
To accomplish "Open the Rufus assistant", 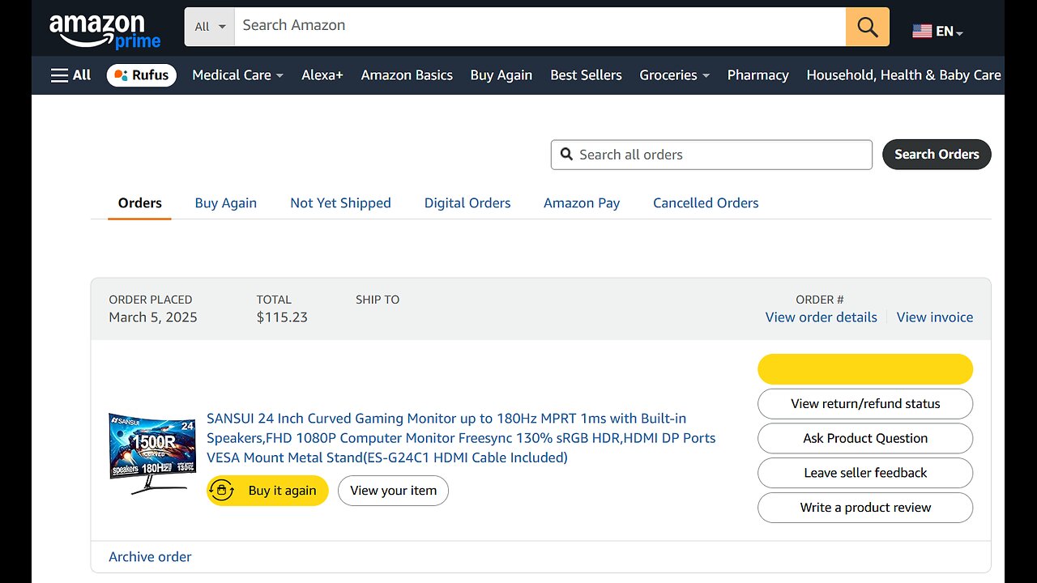I will [x=142, y=75].
